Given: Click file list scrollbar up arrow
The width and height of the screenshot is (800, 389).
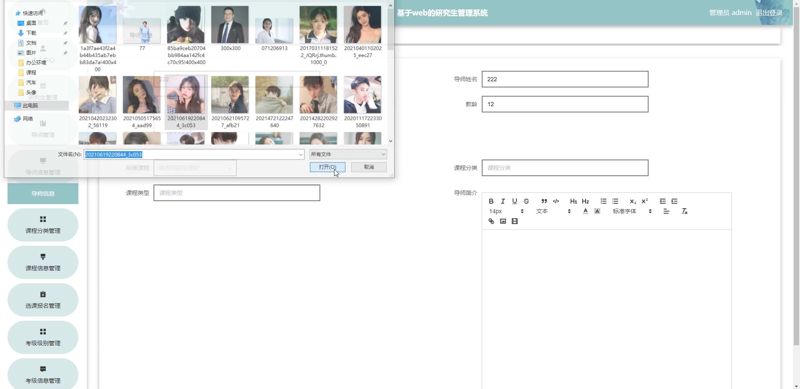Looking at the screenshot, I should coord(390,5).
